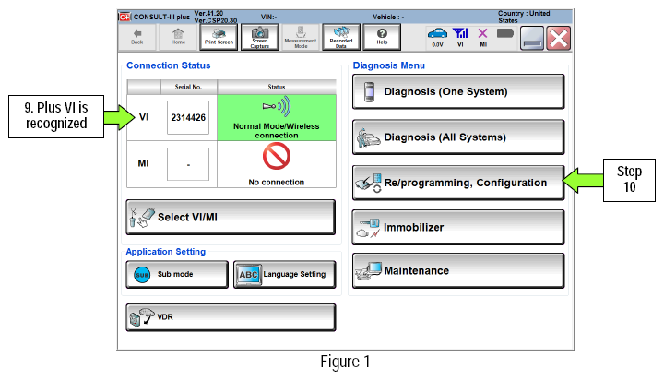Click the Ver.41.20 version text

tap(208, 13)
